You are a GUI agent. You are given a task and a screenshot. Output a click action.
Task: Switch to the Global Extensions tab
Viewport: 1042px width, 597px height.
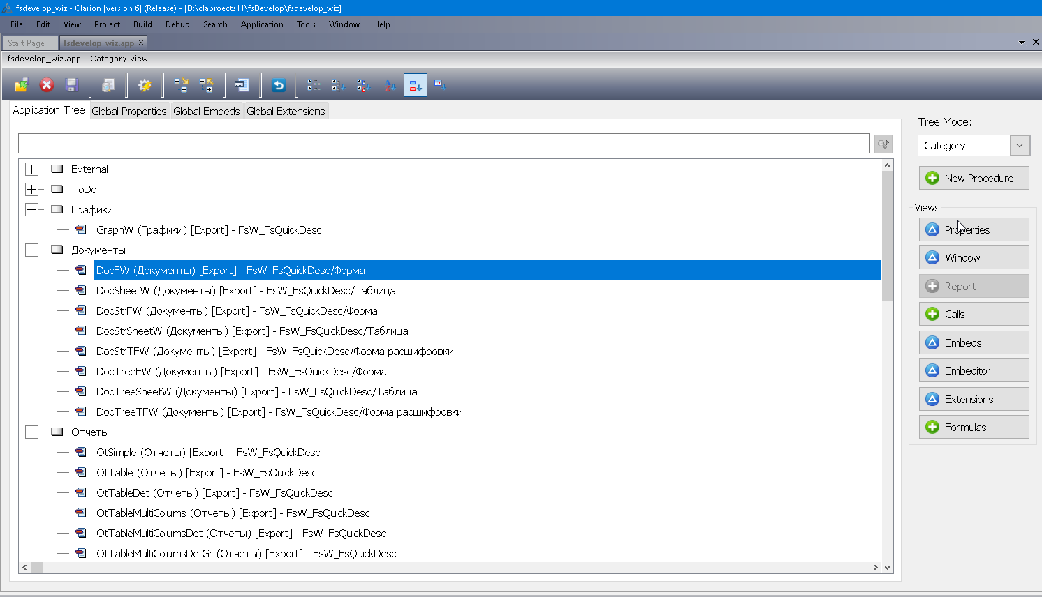pyautogui.click(x=286, y=112)
